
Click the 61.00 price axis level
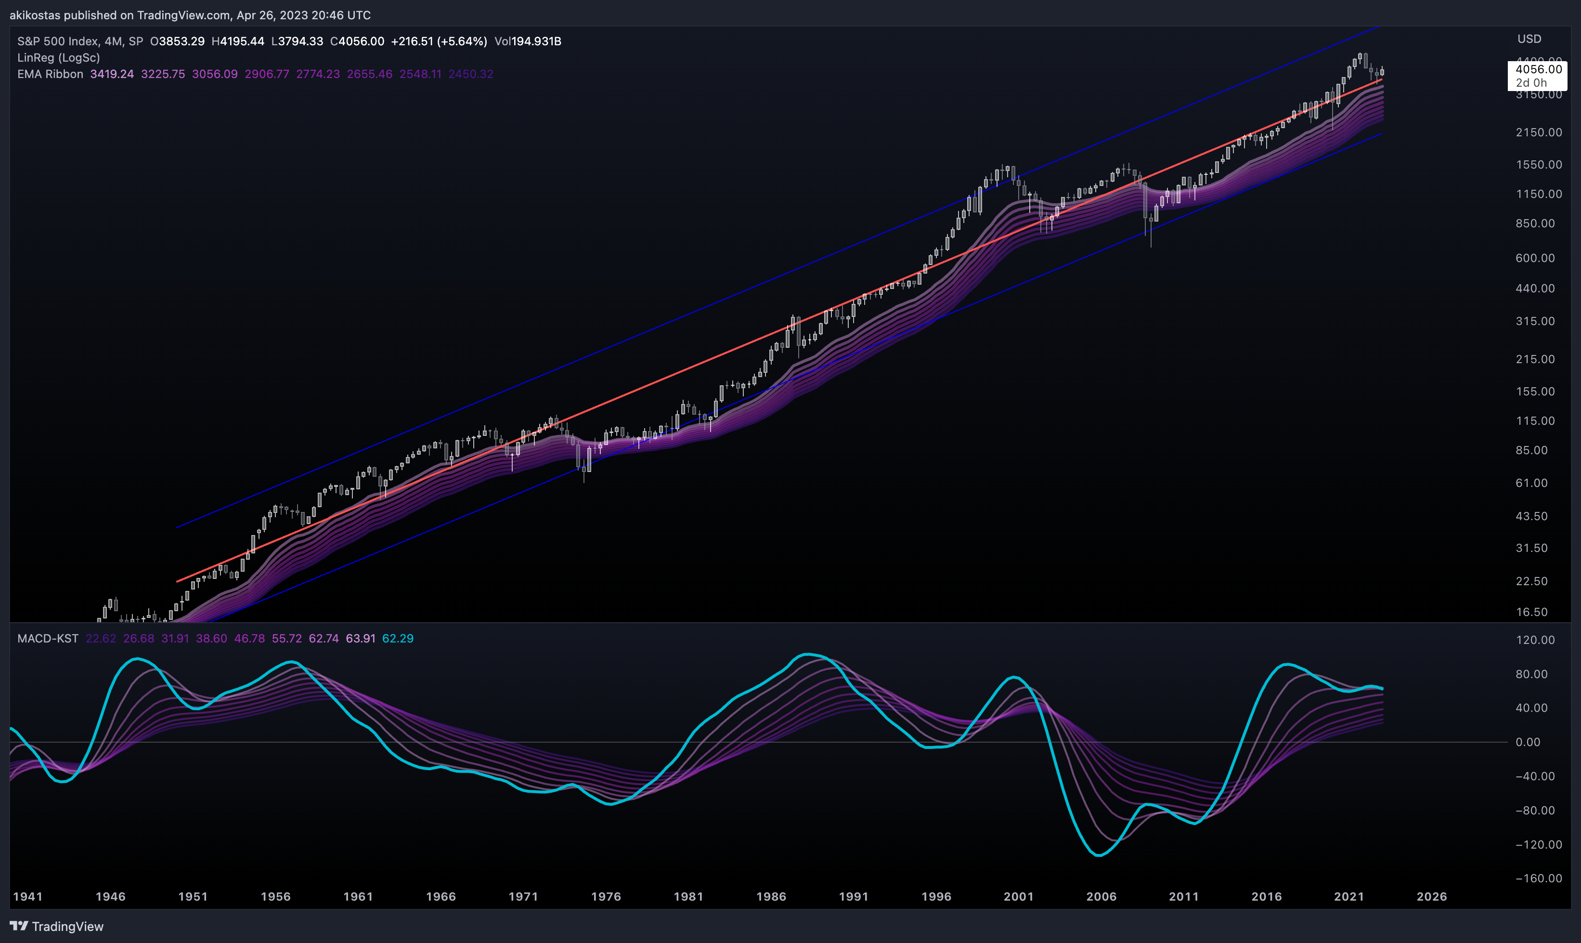click(1531, 483)
